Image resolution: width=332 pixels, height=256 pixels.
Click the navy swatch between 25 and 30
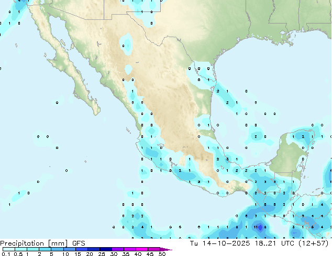pos(105,249)
